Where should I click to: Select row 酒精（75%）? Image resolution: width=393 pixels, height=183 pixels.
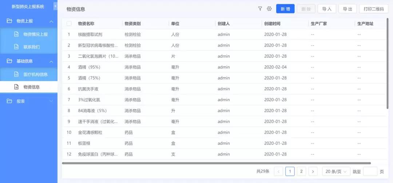pos(224,78)
